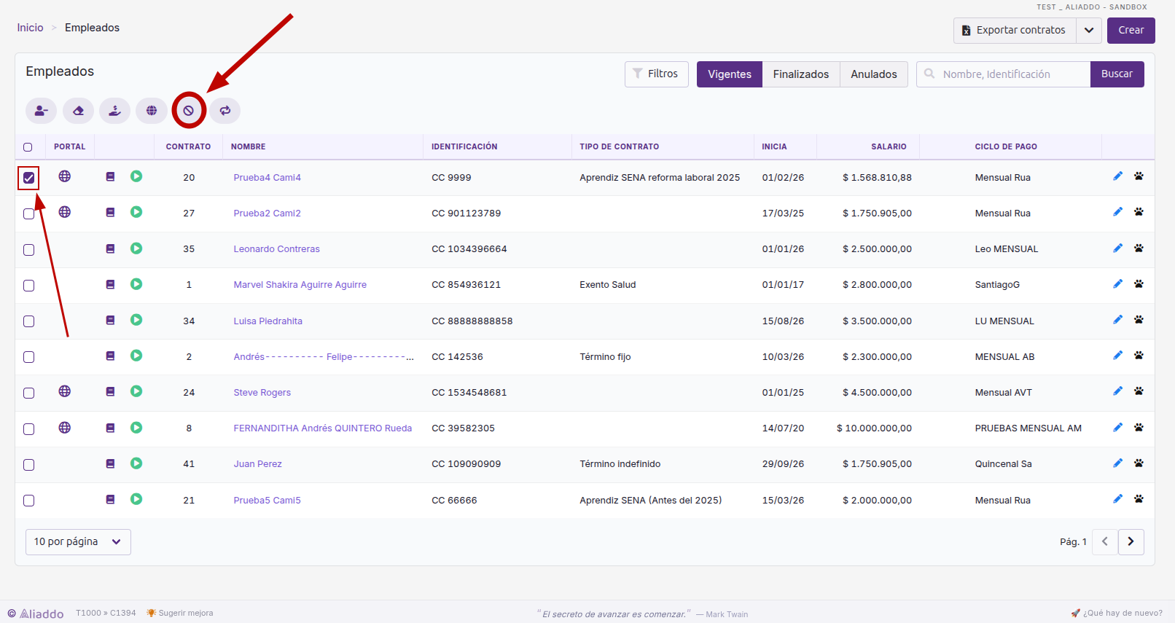Screen dimensions: 1175x623
Task: Tick the Steve Rogers row checkbox
Action: pos(28,393)
